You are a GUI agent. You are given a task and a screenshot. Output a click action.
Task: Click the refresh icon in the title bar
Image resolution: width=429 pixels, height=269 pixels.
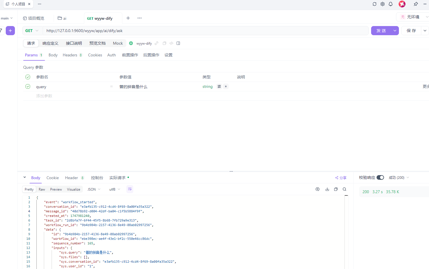coord(374,4)
